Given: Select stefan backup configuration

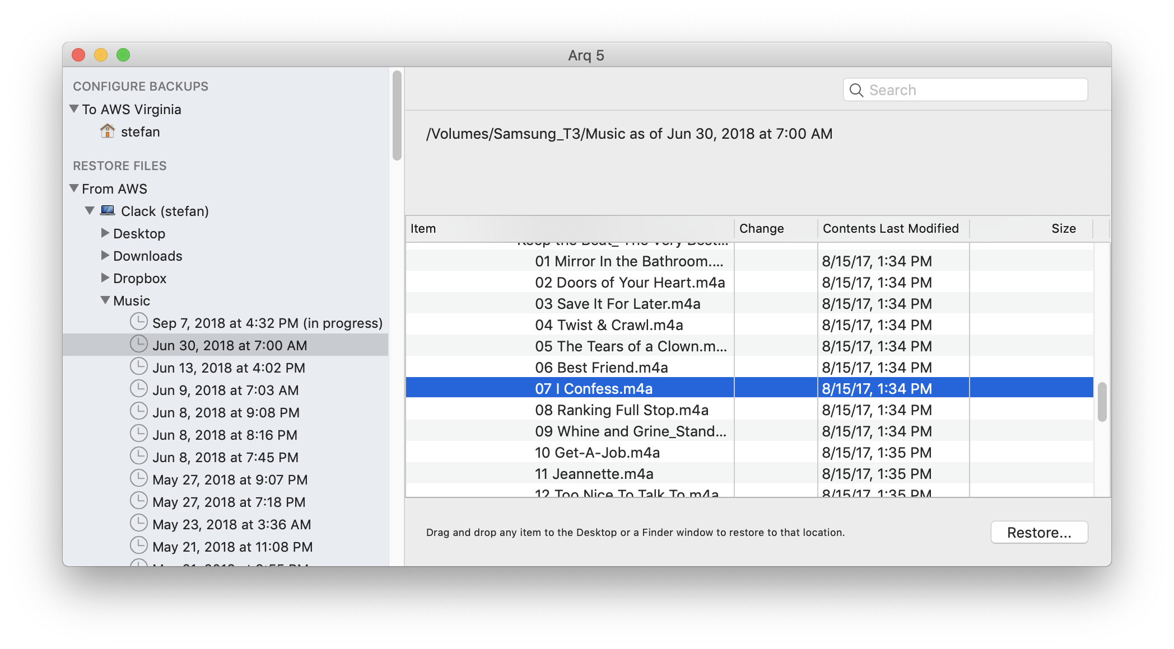Looking at the screenshot, I should tap(226, 131).
